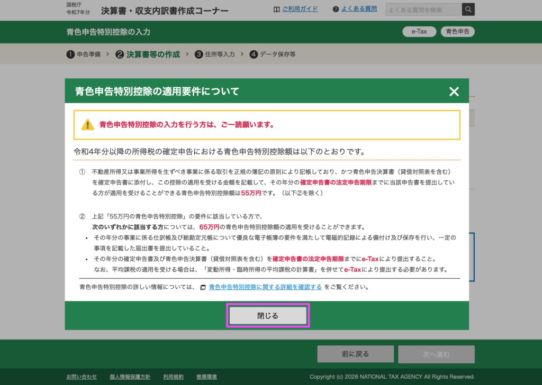The width and height of the screenshot is (542, 385).
Task: Click the 青色申告 badge in the header
Action: (x=457, y=32)
